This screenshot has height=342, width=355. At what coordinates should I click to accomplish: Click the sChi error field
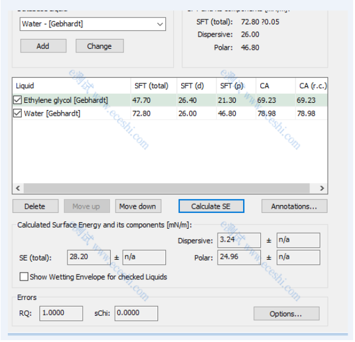[136, 313]
